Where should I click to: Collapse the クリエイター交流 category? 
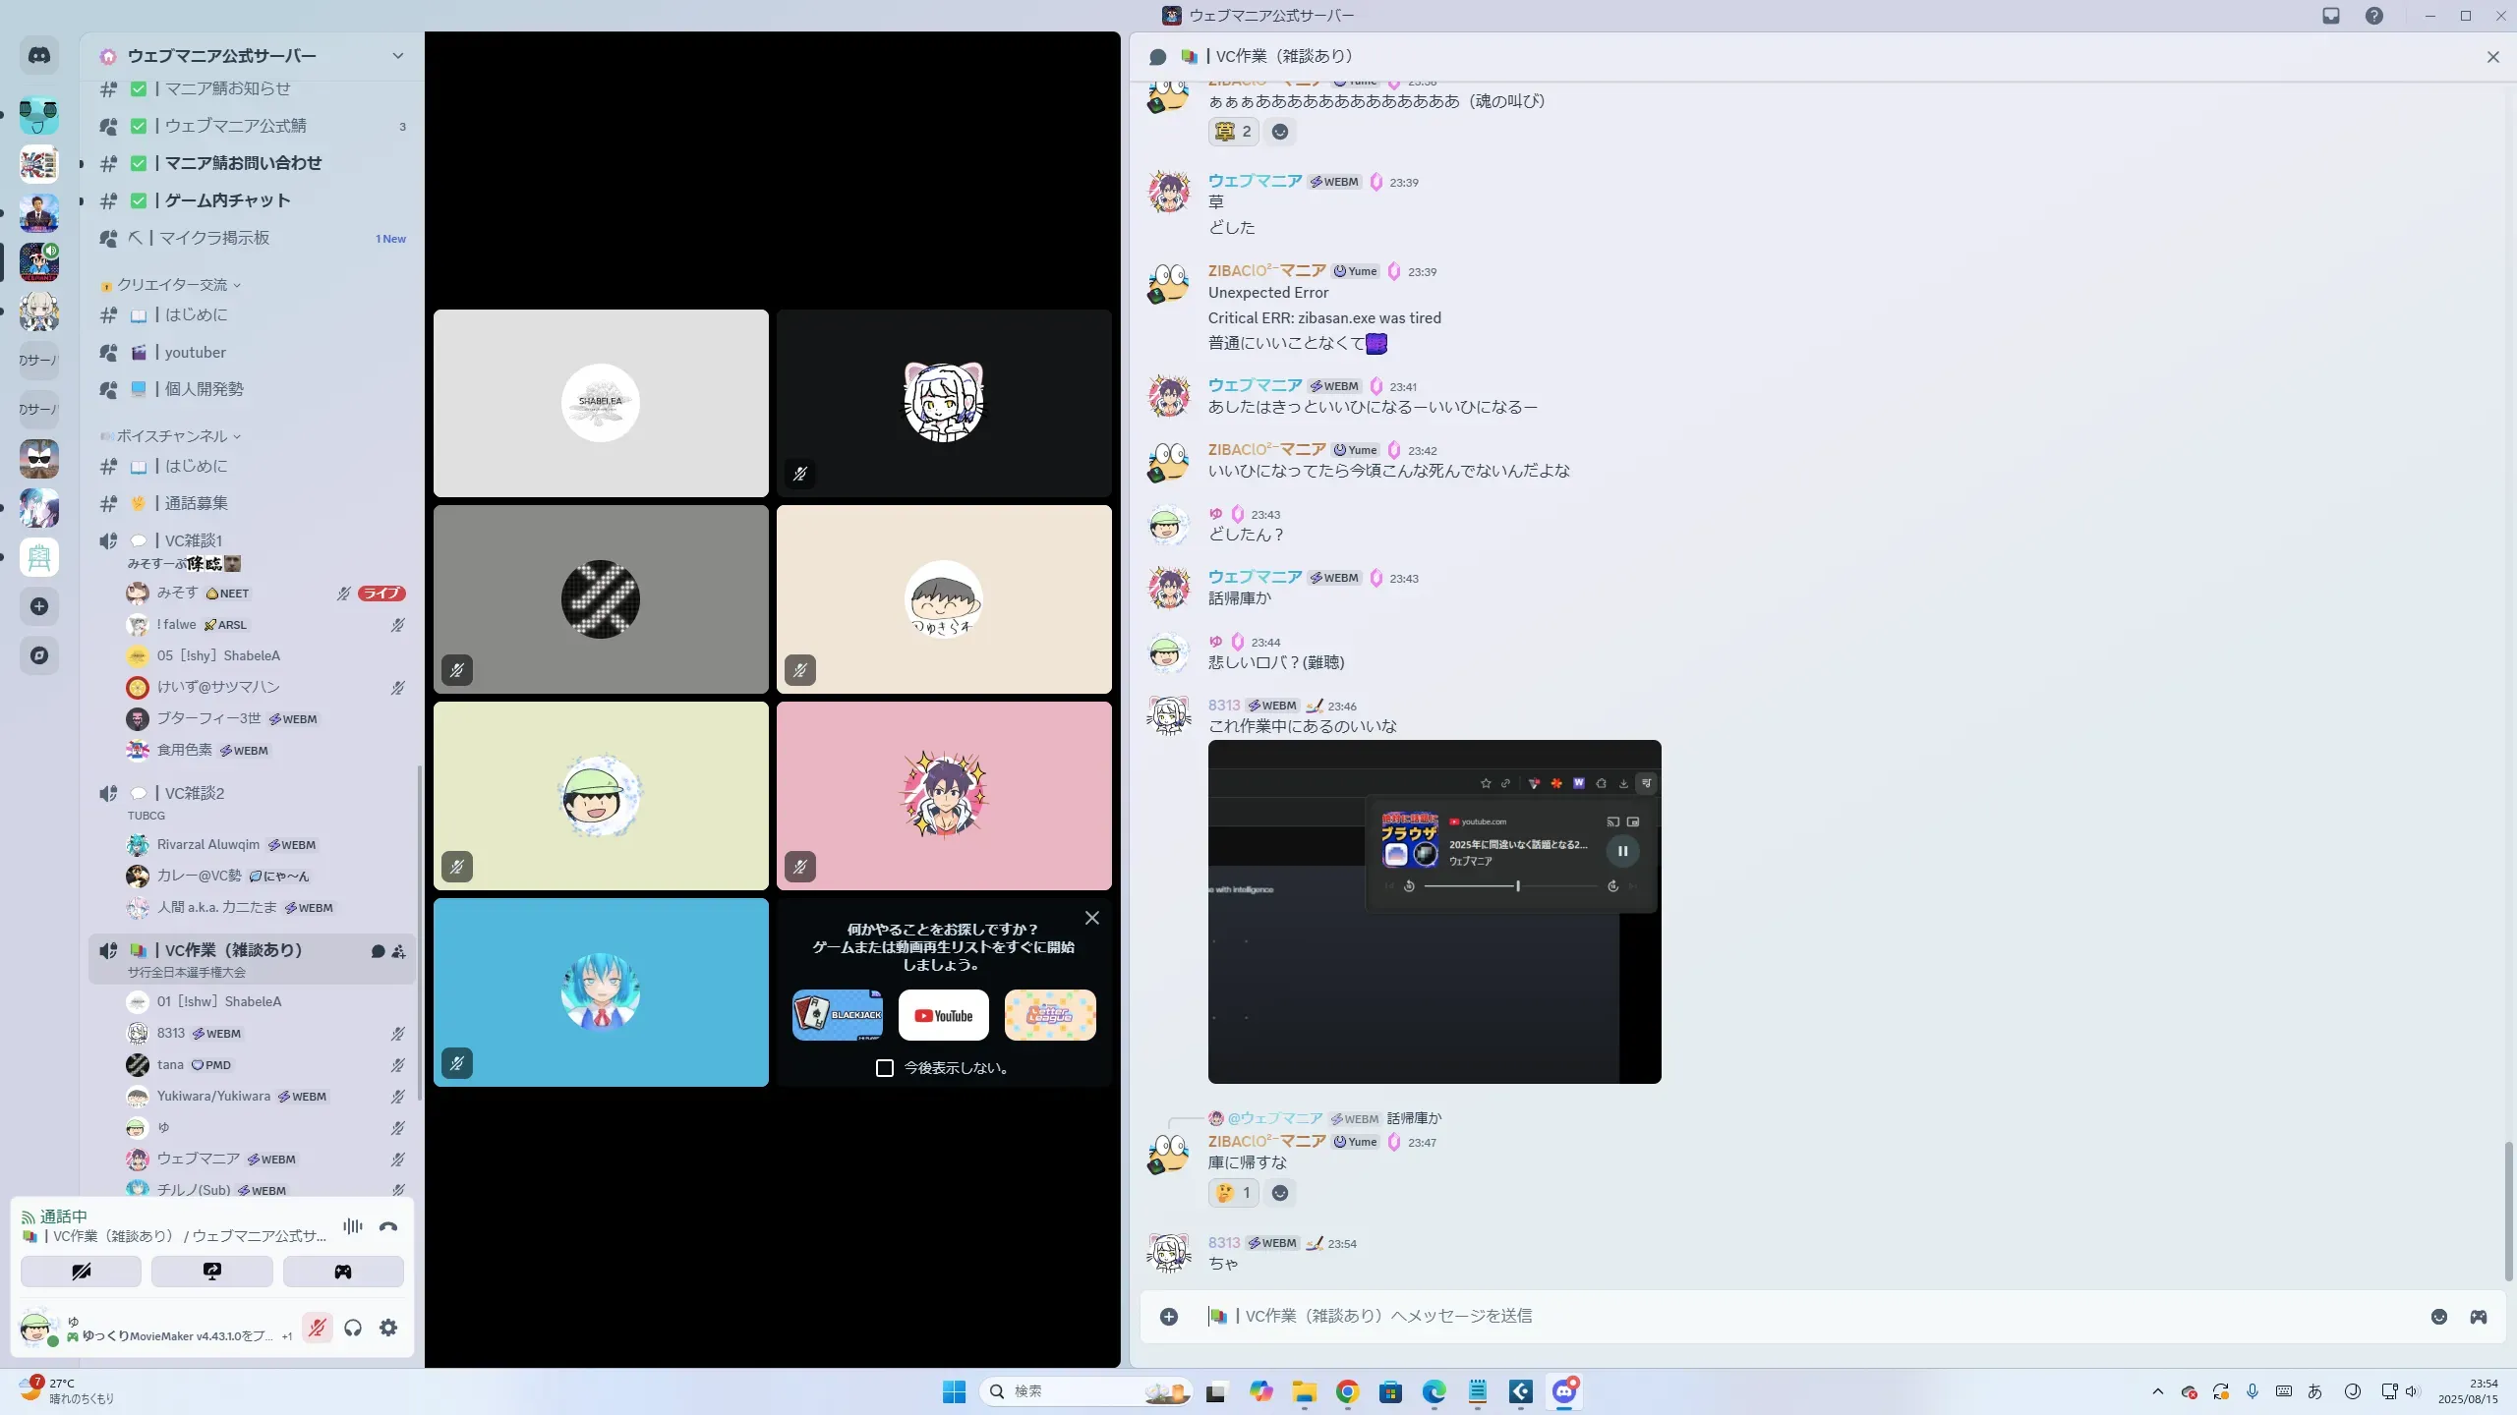(x=173, y=285)
